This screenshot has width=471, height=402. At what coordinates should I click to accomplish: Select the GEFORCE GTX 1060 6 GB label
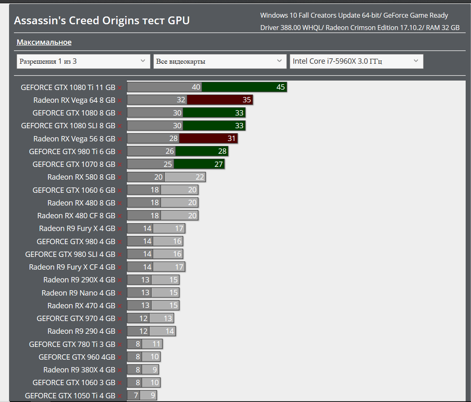(74, 190)
